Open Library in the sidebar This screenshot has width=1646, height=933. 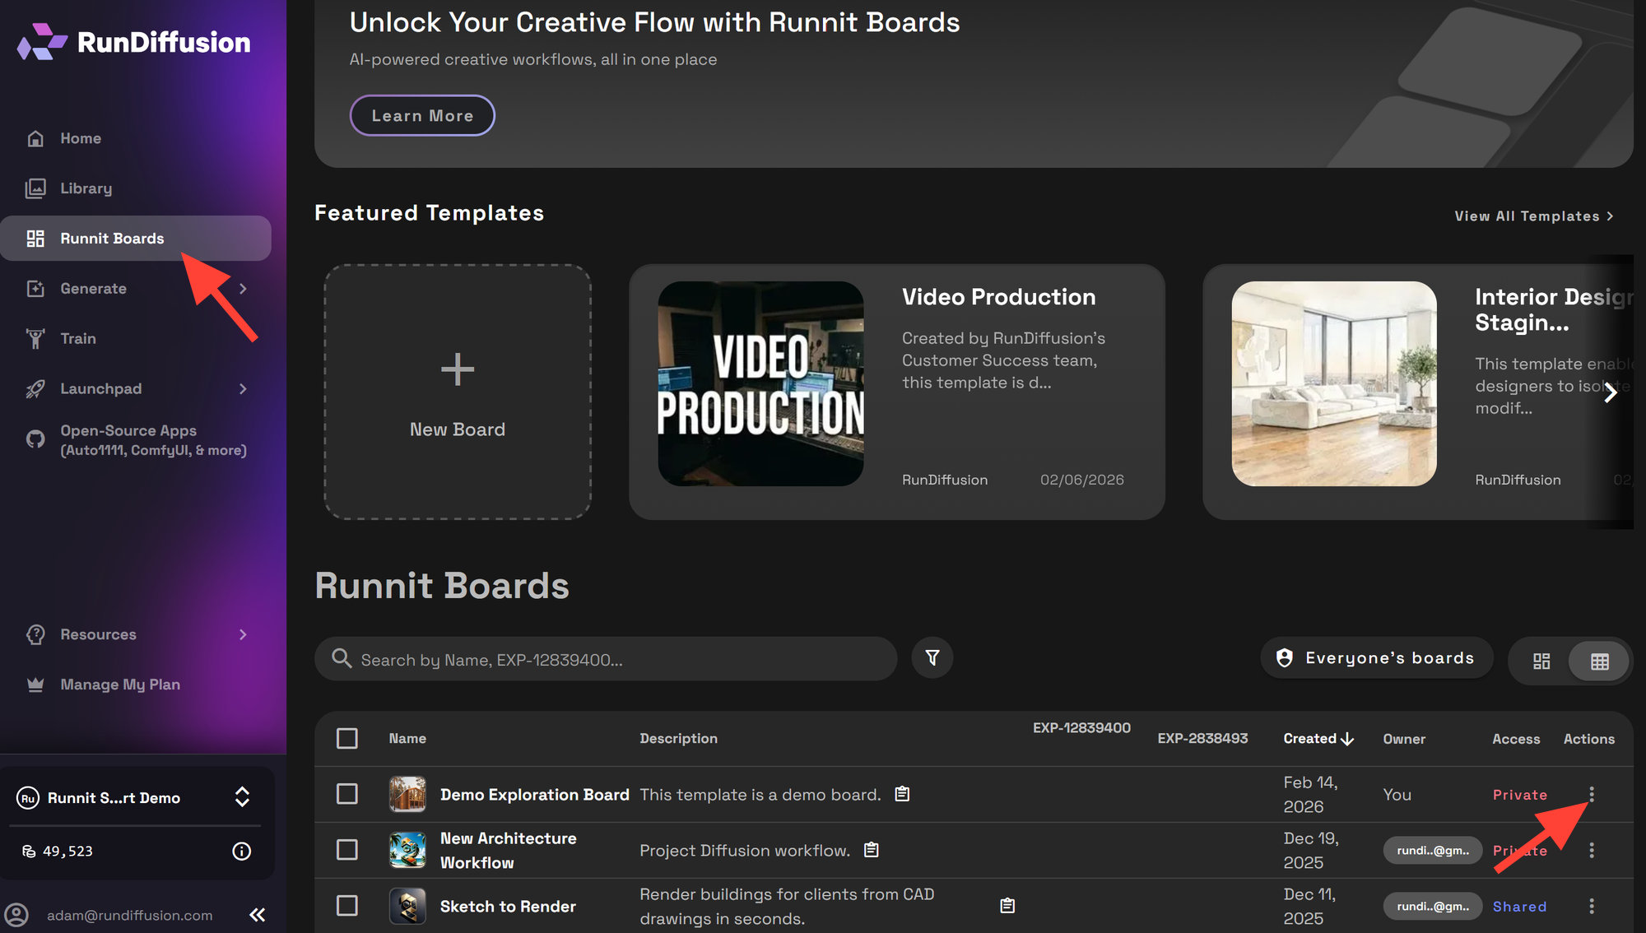point(86,188)
